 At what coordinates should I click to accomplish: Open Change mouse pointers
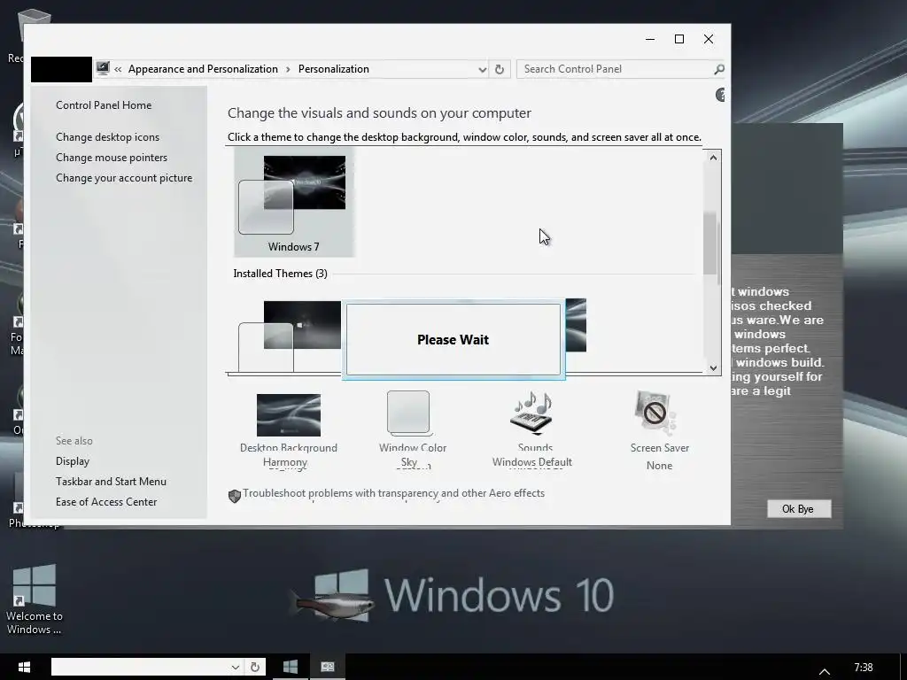[112, 158]
